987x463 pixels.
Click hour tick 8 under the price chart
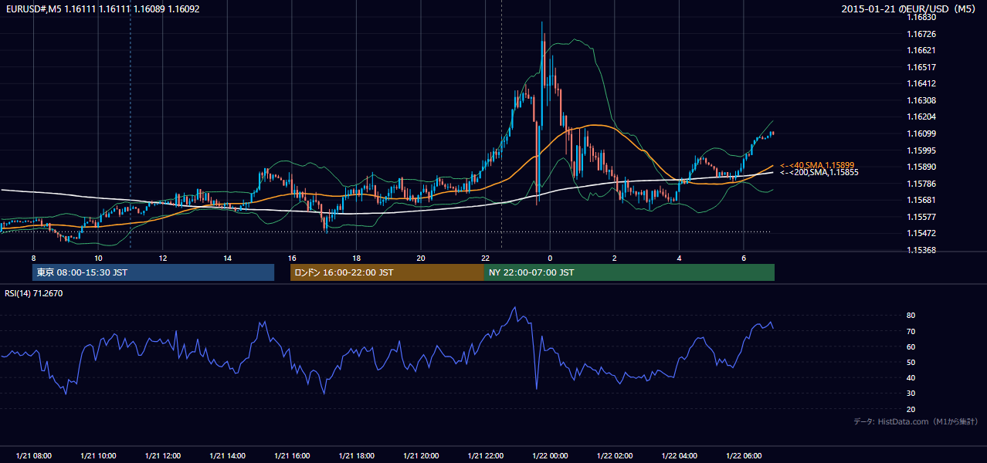click(33, 258)
